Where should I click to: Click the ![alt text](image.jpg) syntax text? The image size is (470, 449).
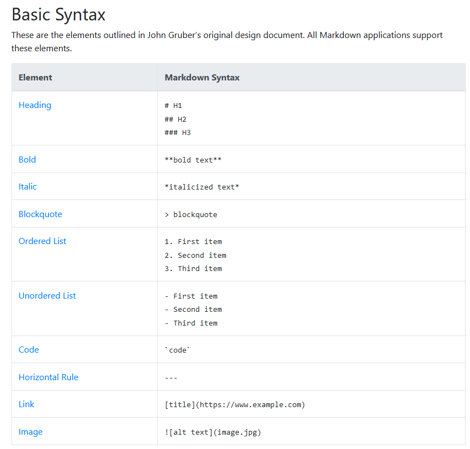pos(212,432)
